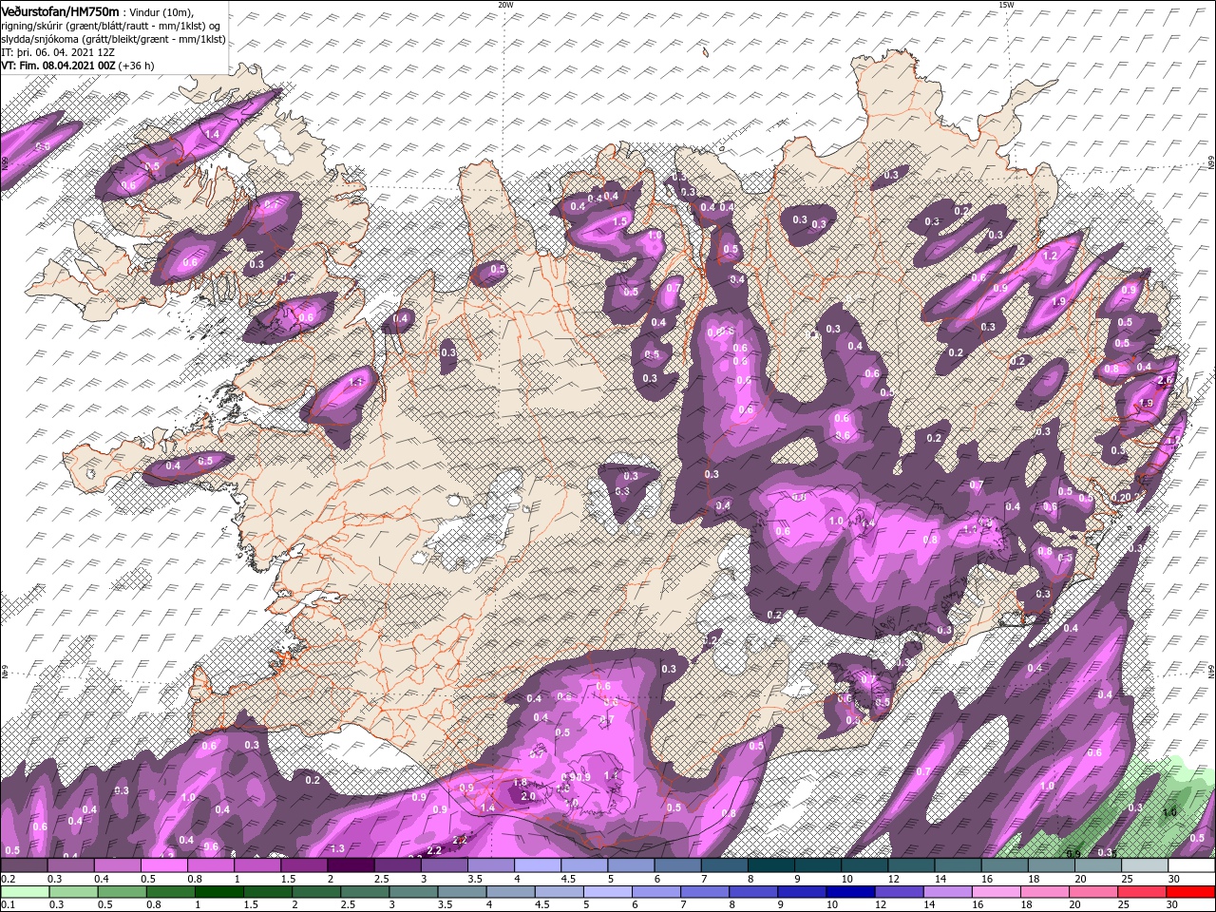Click the 15W longitude label
Screen dimensions: 1216x912
(x=1006, y=5)
